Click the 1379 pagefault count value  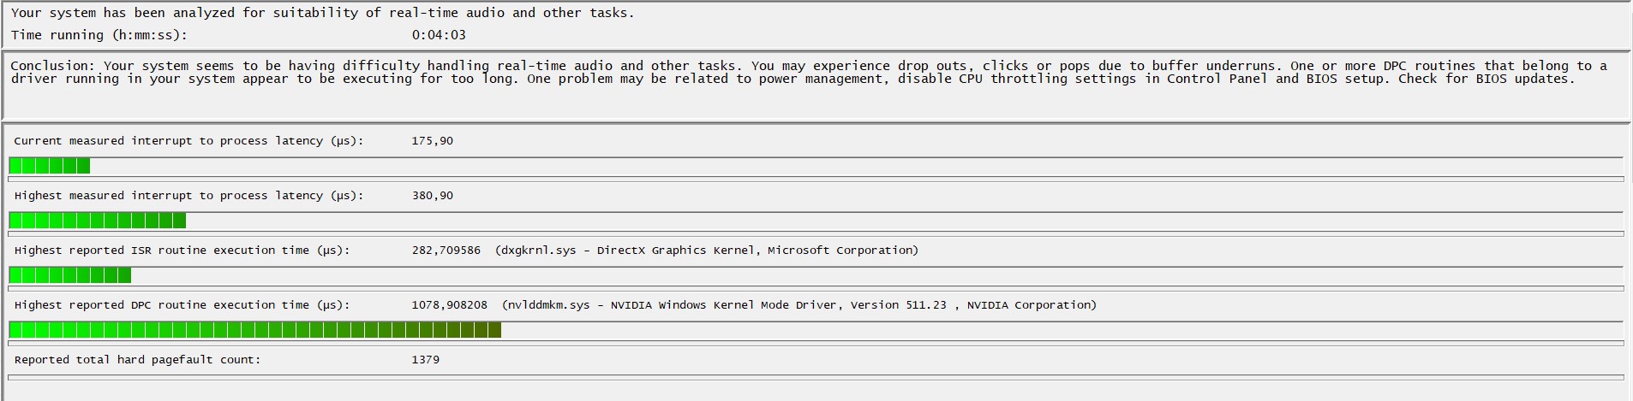425,360
